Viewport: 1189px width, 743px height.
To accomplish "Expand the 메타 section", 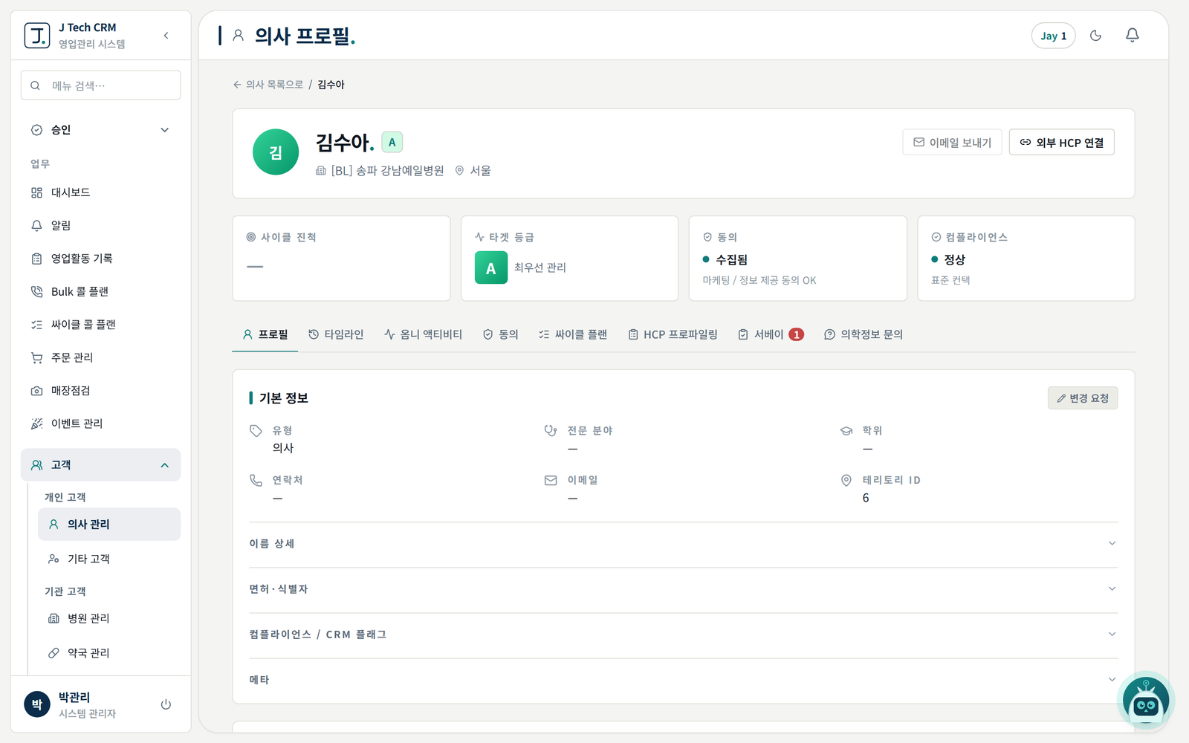I will point(683,680).
